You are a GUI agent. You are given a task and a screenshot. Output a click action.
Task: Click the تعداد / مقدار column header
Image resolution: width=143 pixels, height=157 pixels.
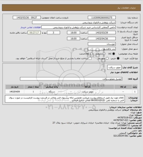pos(33,87)
